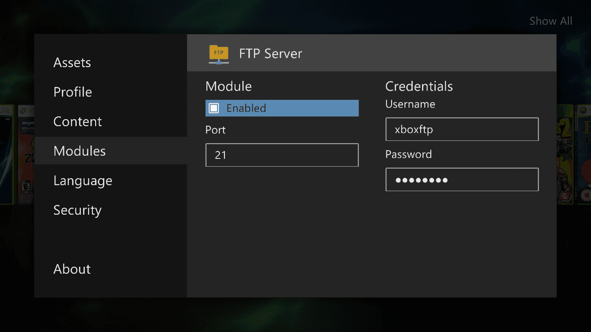
Task: Click the FTP Server title text
Action: [x=270, y=54]
